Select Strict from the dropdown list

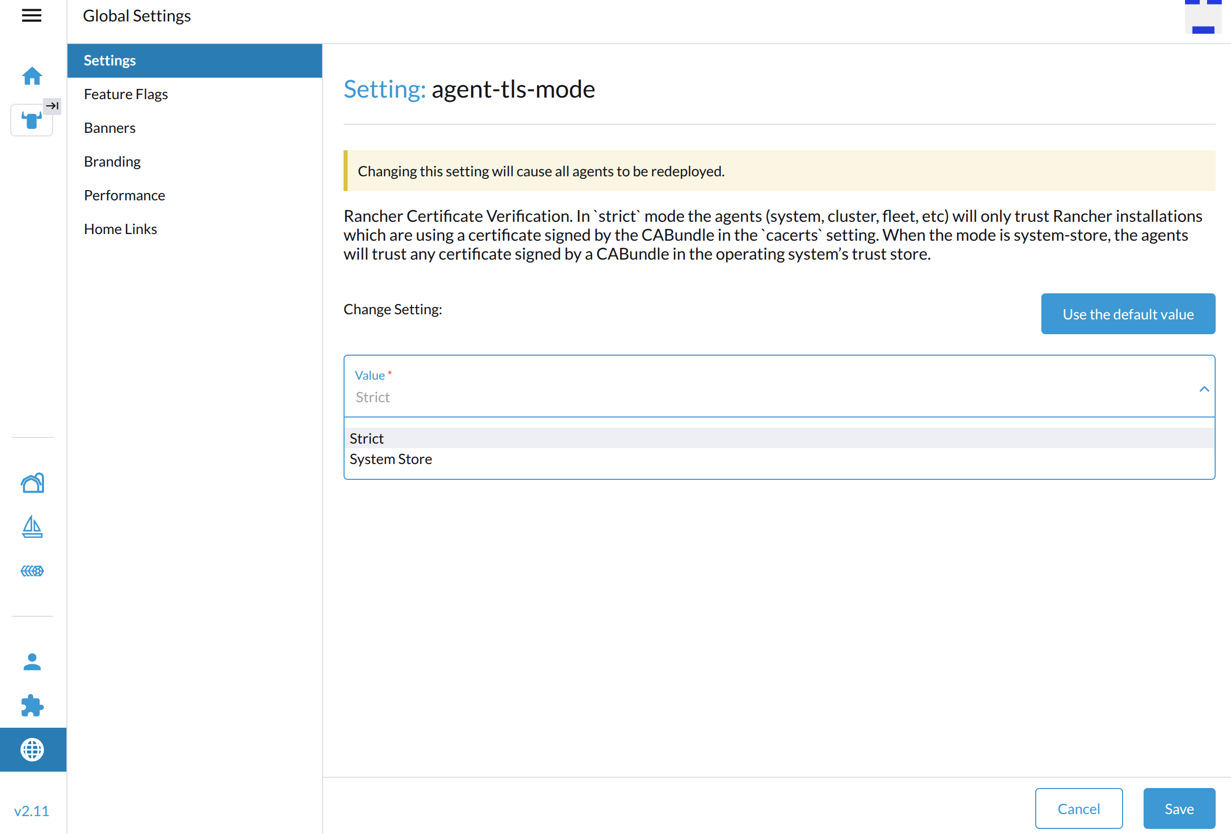coord(367,438)
